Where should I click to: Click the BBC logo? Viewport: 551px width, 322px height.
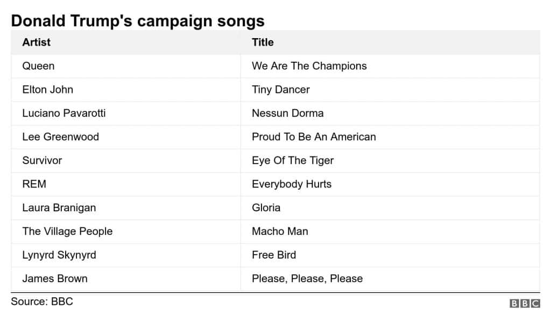coord(524,304)
